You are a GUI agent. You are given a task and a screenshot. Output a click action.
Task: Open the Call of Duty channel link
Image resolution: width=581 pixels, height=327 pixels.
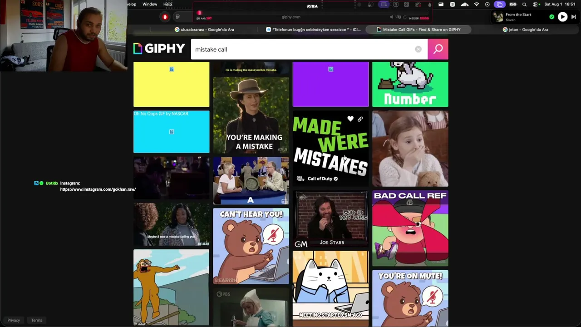[323, 178]
